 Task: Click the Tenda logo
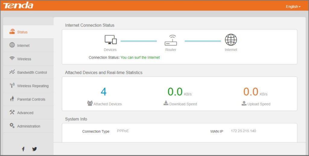click(18, 5)
